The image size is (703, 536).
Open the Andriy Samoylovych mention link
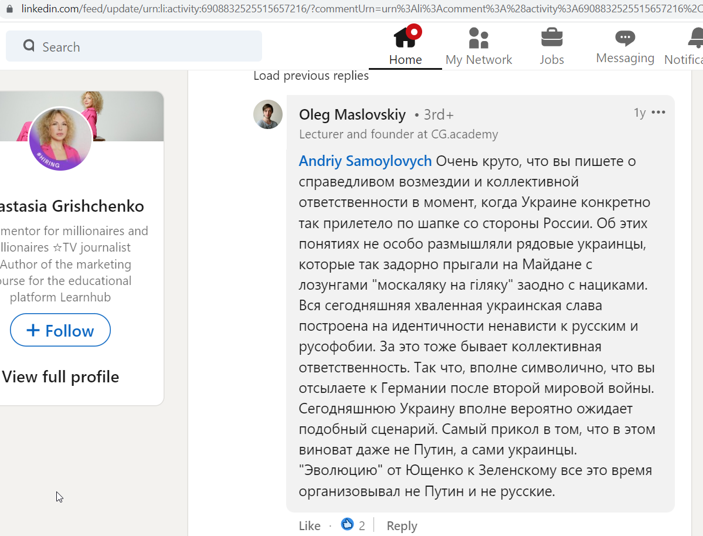[365, 161]
